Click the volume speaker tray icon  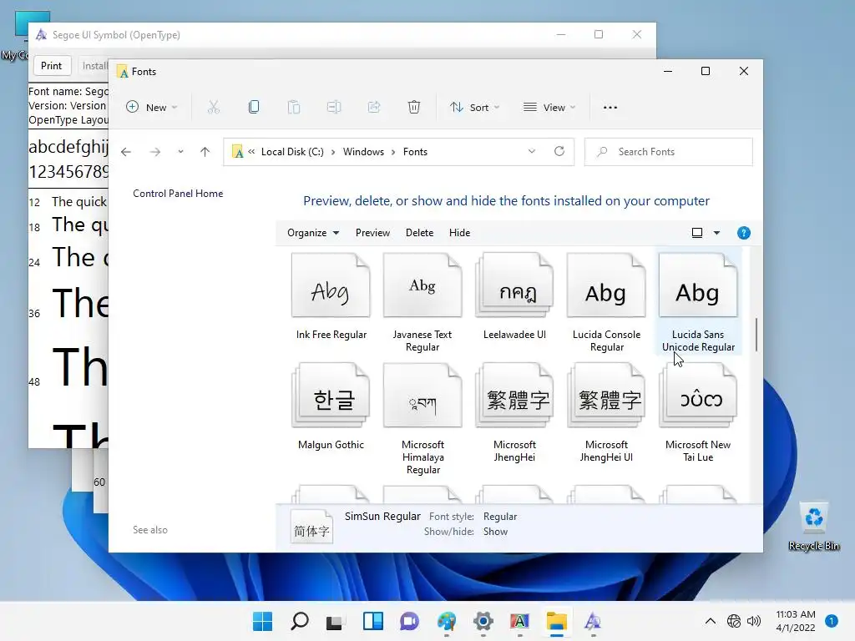click(x=754, y=621)
